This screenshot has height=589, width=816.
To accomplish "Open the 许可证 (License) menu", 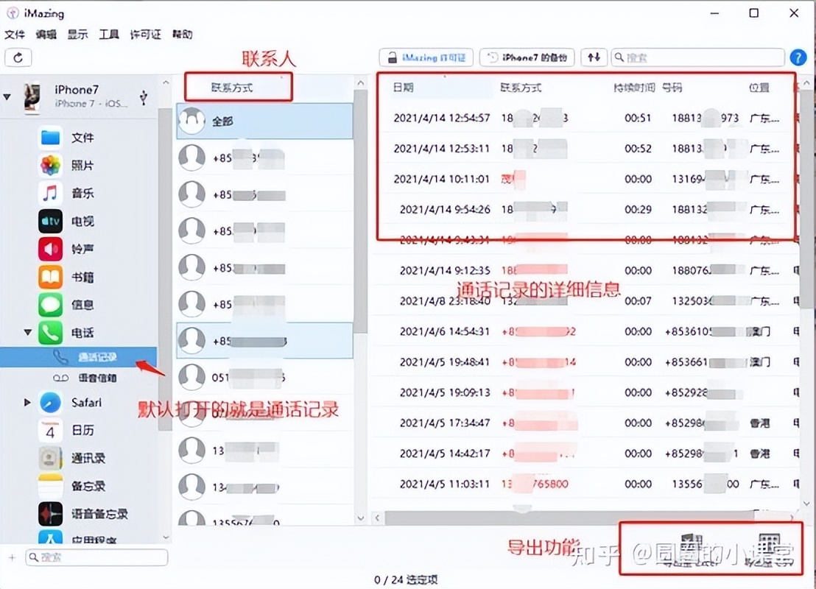I will tap(144, 34).
